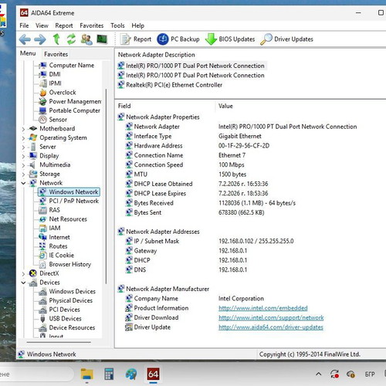This screenshot has width=386, height=386.
Task: Open the intel.com/embedded product link
Action: [x=263, y=308]
